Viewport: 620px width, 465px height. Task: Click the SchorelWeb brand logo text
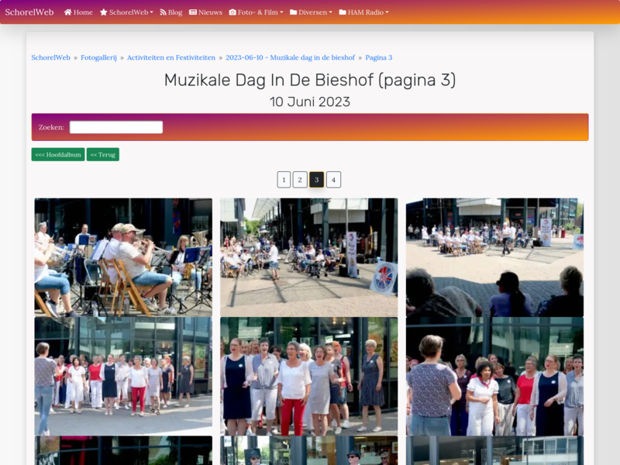point(29,12)
